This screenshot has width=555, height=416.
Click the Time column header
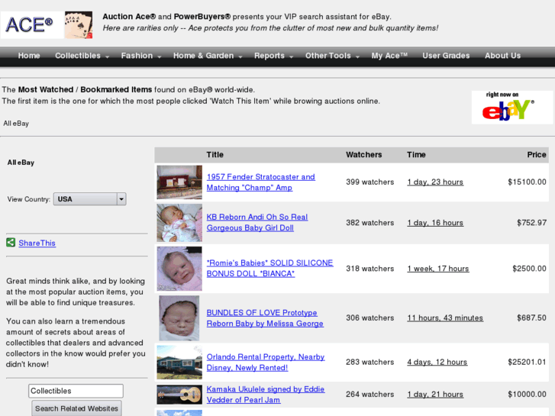coord(416,155)
